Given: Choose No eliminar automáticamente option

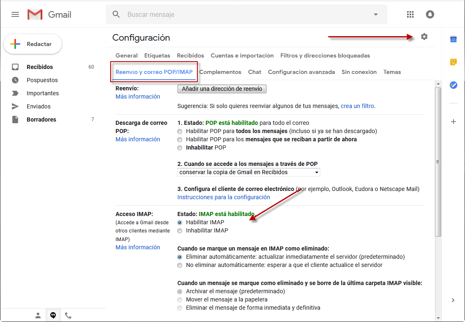Looking at the screenshot, I should tap(180, 265).
